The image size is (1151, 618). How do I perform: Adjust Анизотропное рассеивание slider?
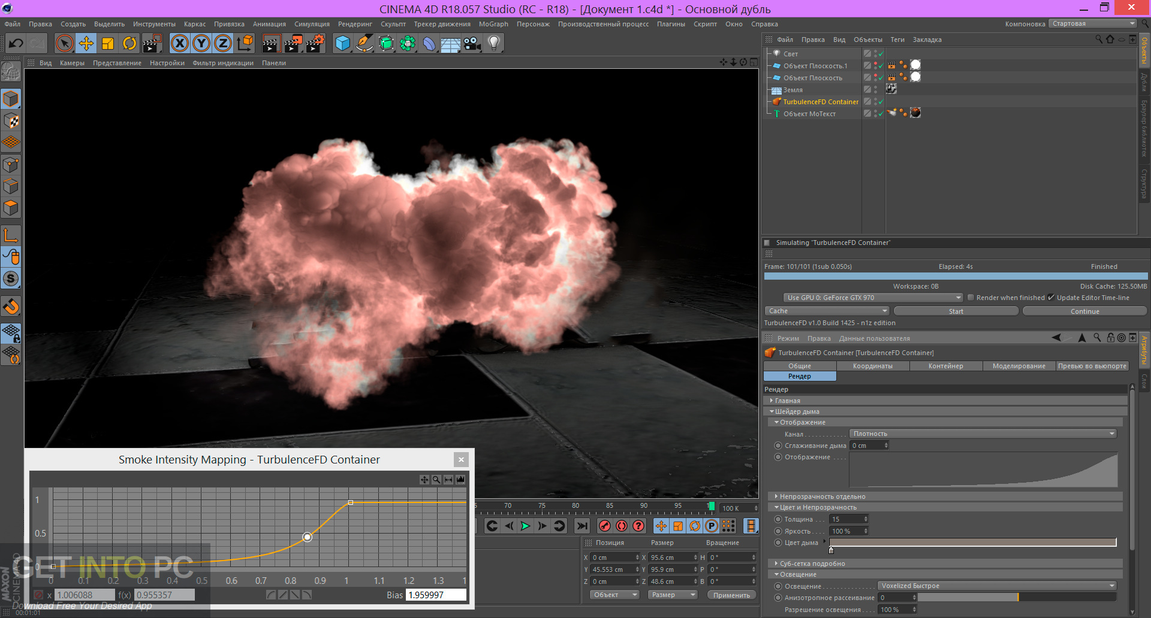tap(1017, 597)
